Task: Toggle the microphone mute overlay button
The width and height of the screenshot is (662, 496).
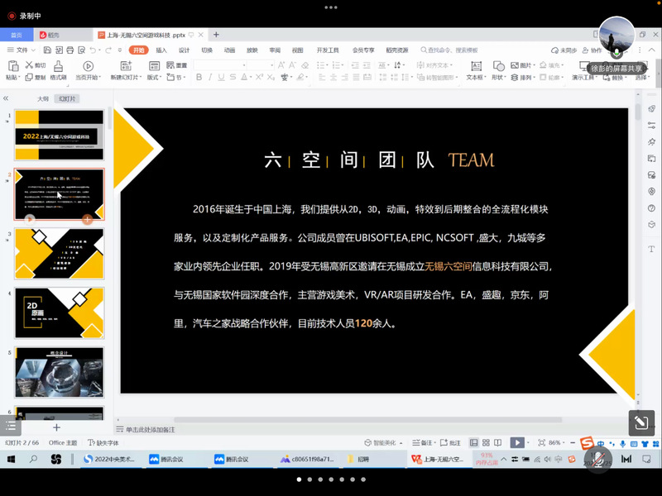Action: [598, 459]
